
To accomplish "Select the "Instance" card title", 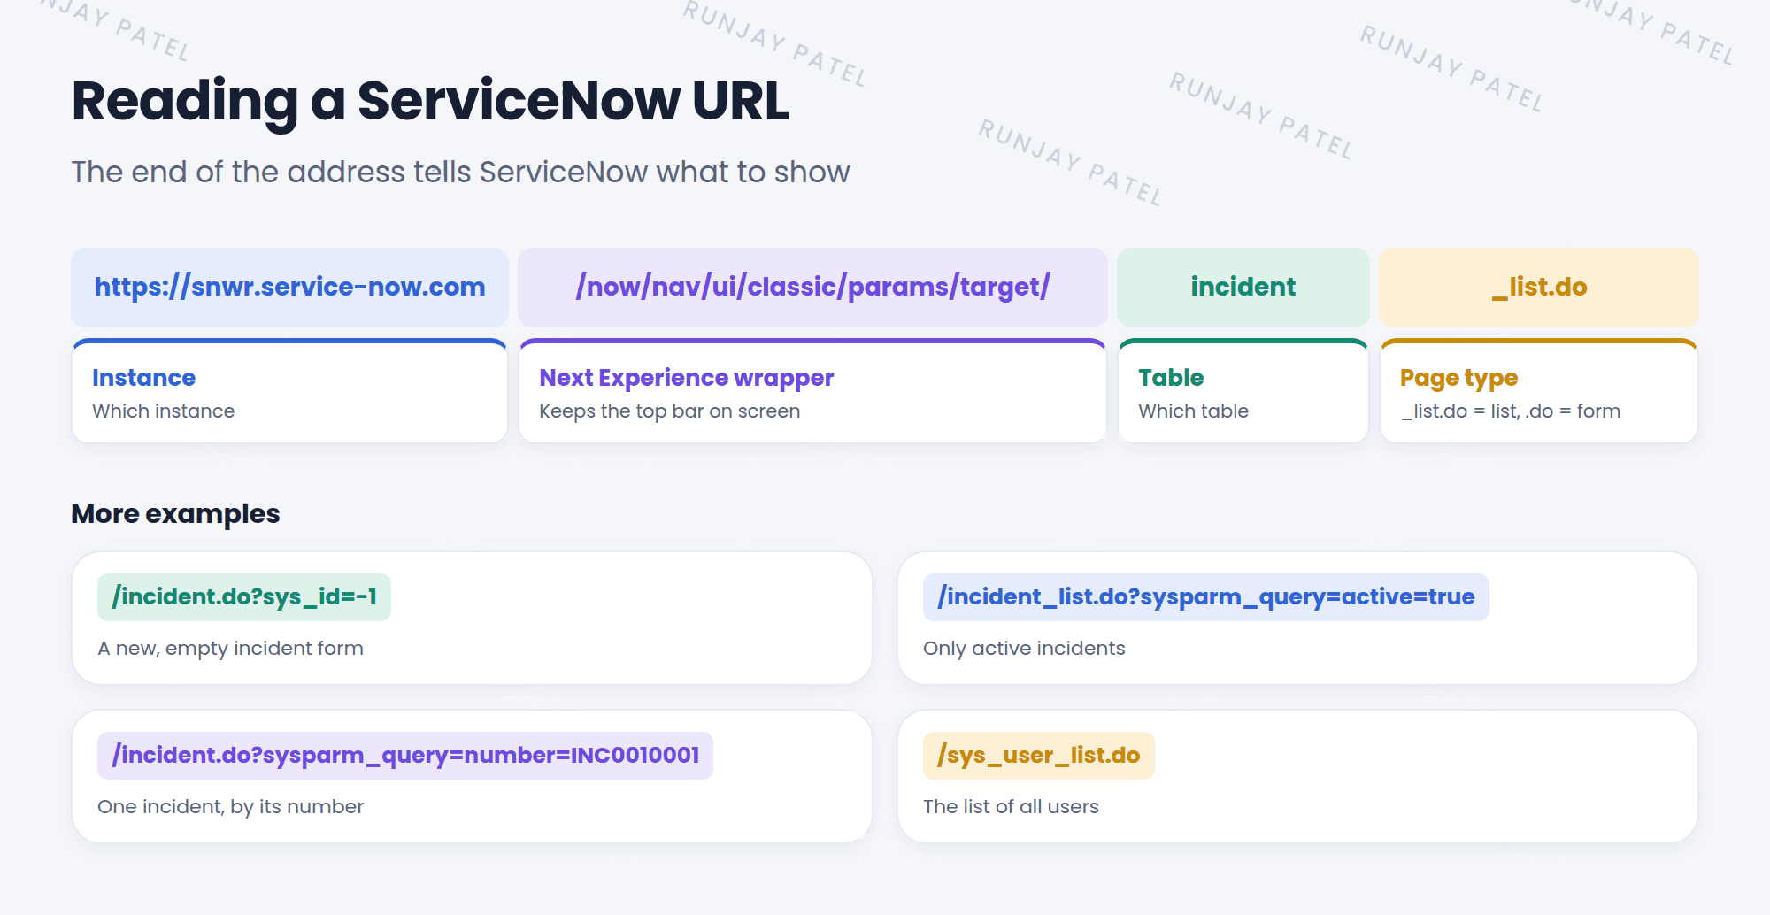I will point(144,378).
